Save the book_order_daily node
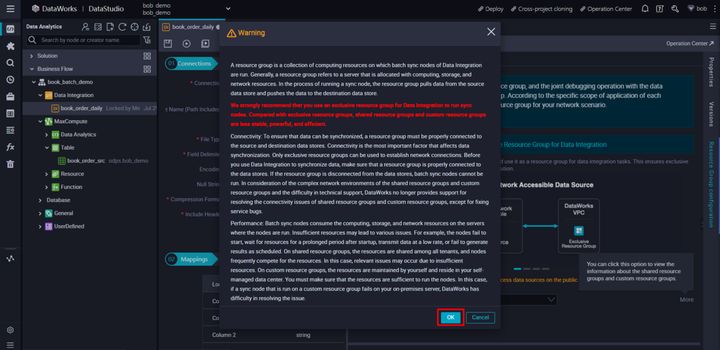720x350 pixels. coord(168,44)
